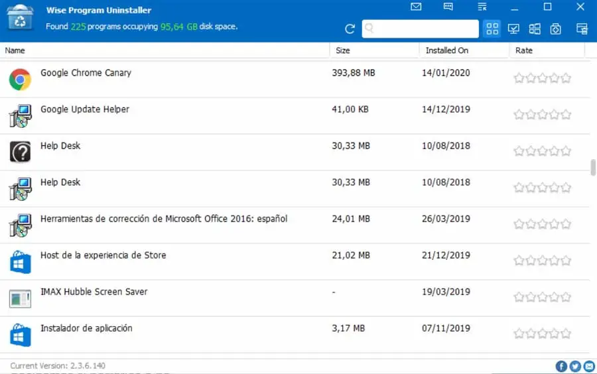The height and width of the screenshot is (374, 597).
Task: Click the 14/12/2019 install date
Action: pos(446,109)
